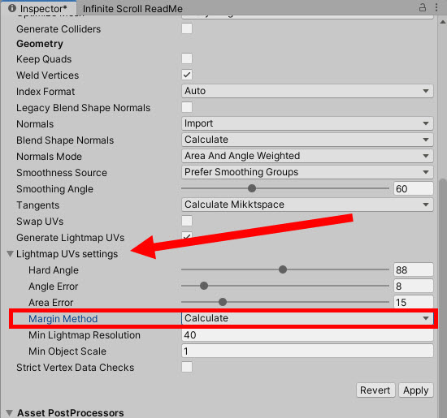447x418 pixels.
Task: Uncheck the Weld Vertices checkbox
Action: click(187, 75)
